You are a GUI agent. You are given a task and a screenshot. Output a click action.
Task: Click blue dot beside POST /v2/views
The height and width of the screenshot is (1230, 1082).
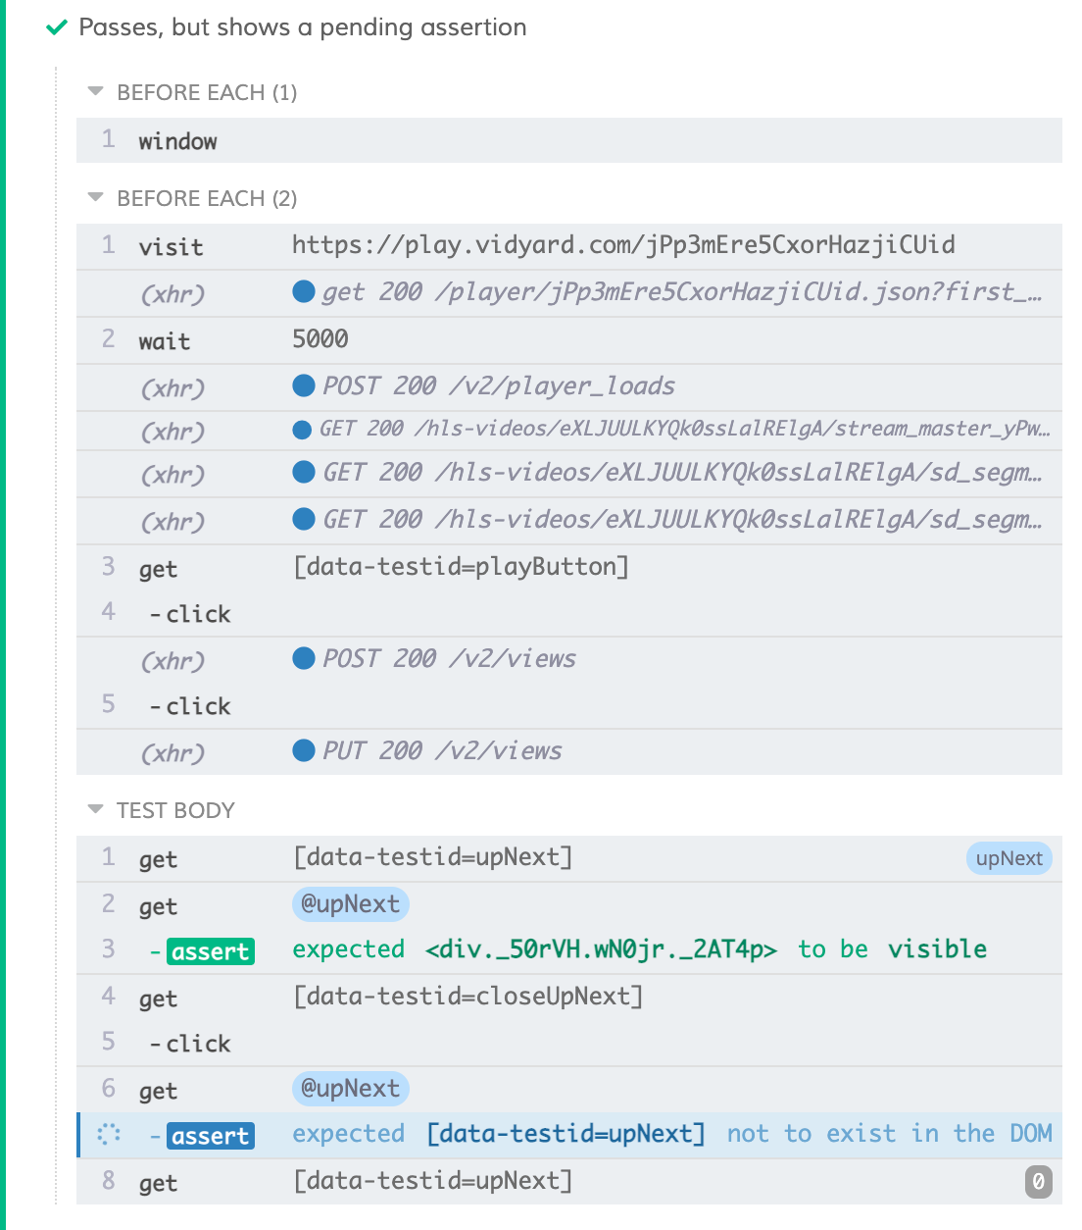pyautogui.click(x=304, y=658)
